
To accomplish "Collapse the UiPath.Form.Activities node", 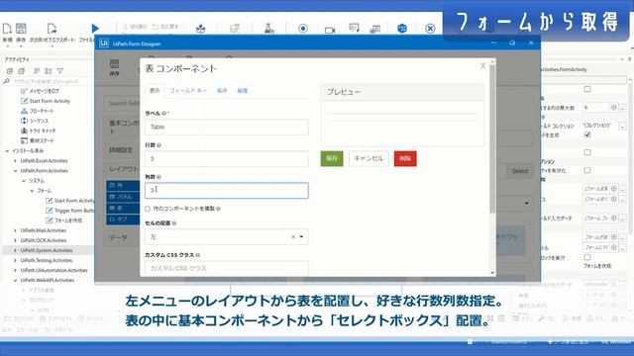I will [16, 171].
